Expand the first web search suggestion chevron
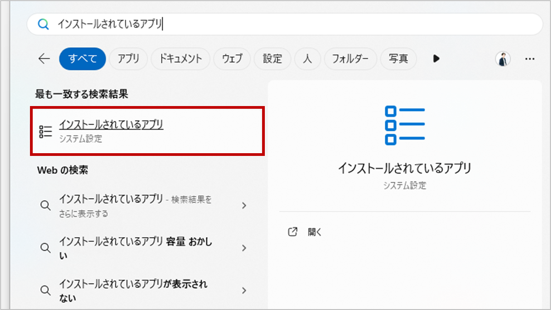Viewport: 551px width, 310px height. pyautogui.click(x=244, y=205)
